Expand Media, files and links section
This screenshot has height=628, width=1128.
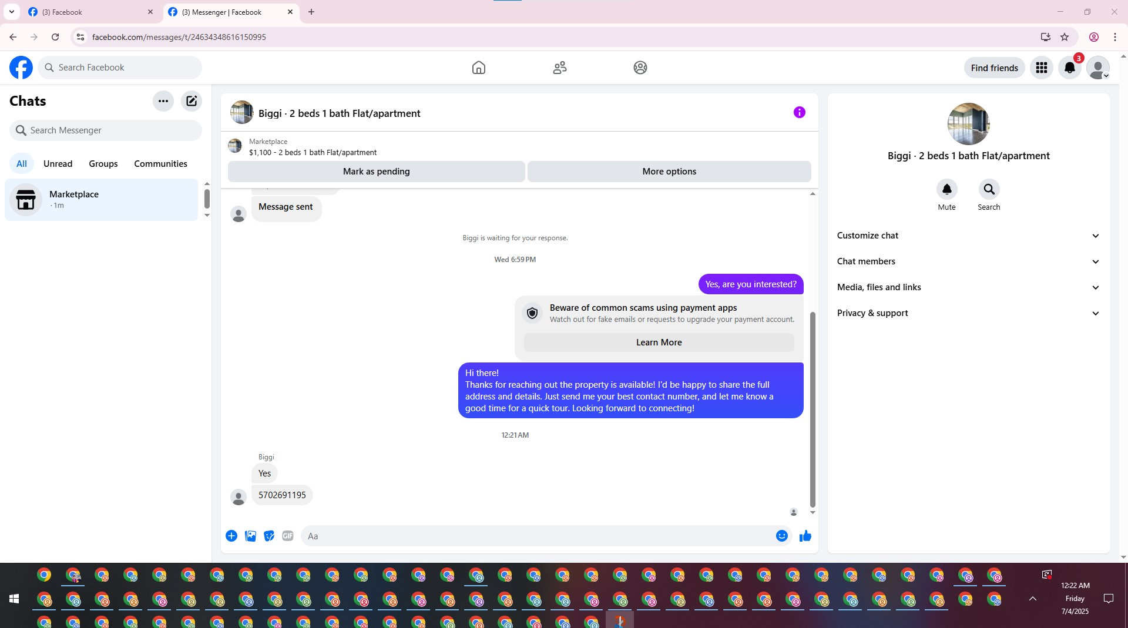(x=968, y=287)
